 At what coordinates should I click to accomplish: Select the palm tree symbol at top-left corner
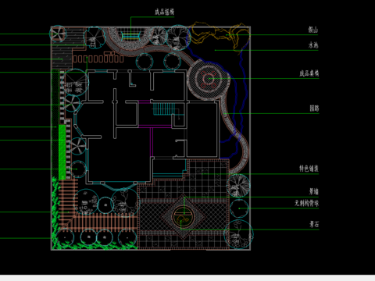pos(58,34)
